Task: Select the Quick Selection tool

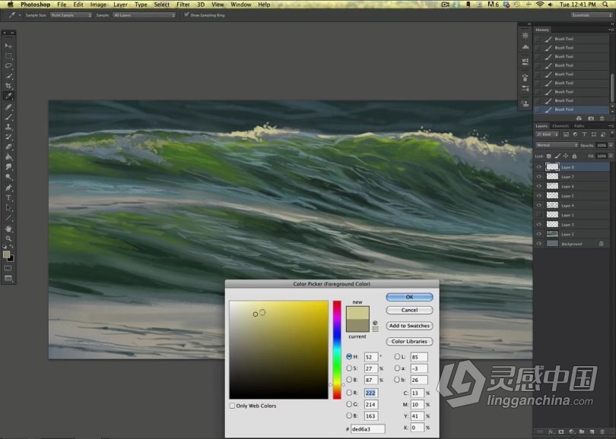Action: click(x=8, y=76)
